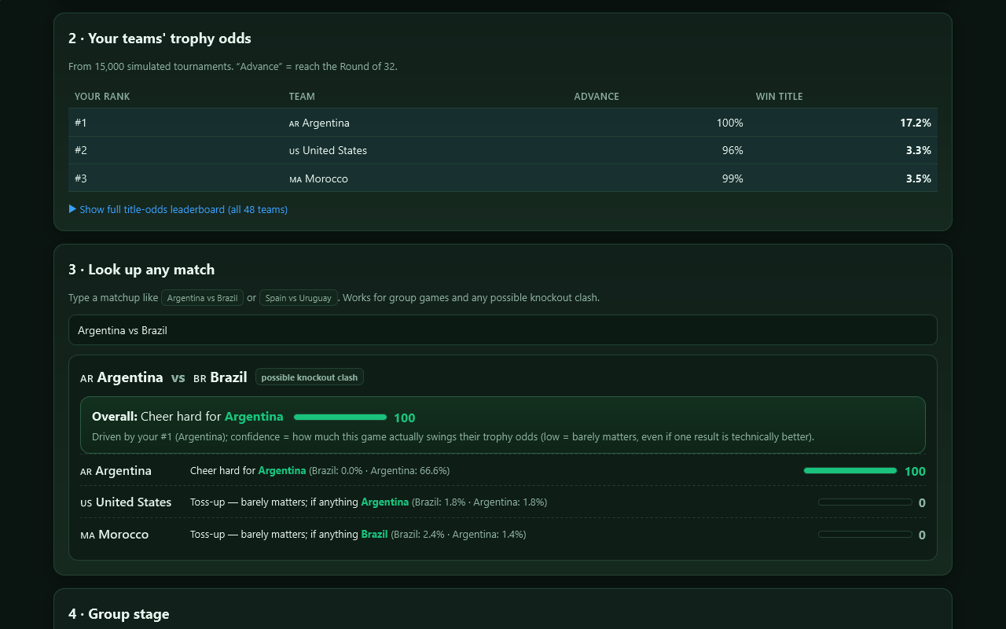Click the United States label in the match breakdown

coord(126,502)
